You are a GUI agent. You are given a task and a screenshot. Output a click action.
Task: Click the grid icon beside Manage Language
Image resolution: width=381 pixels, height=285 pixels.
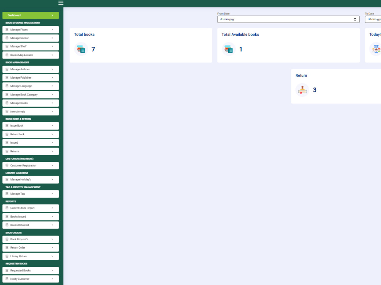(x=7, y=86)
